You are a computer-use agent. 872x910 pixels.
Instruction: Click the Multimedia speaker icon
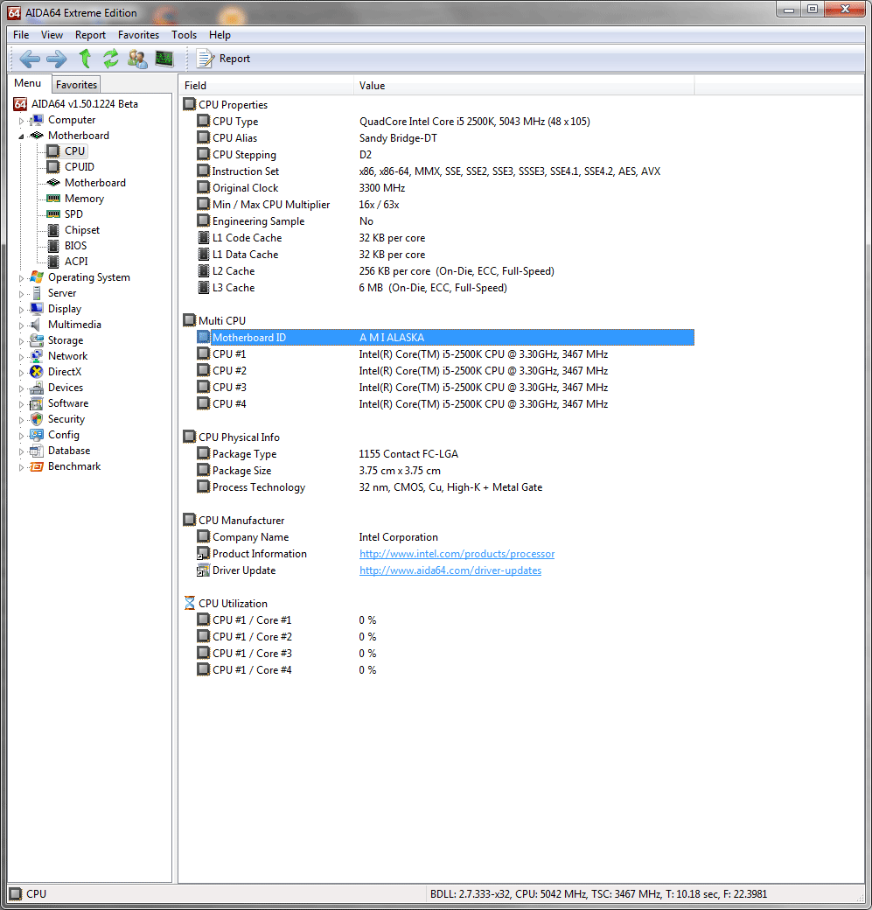pos(37,325)
